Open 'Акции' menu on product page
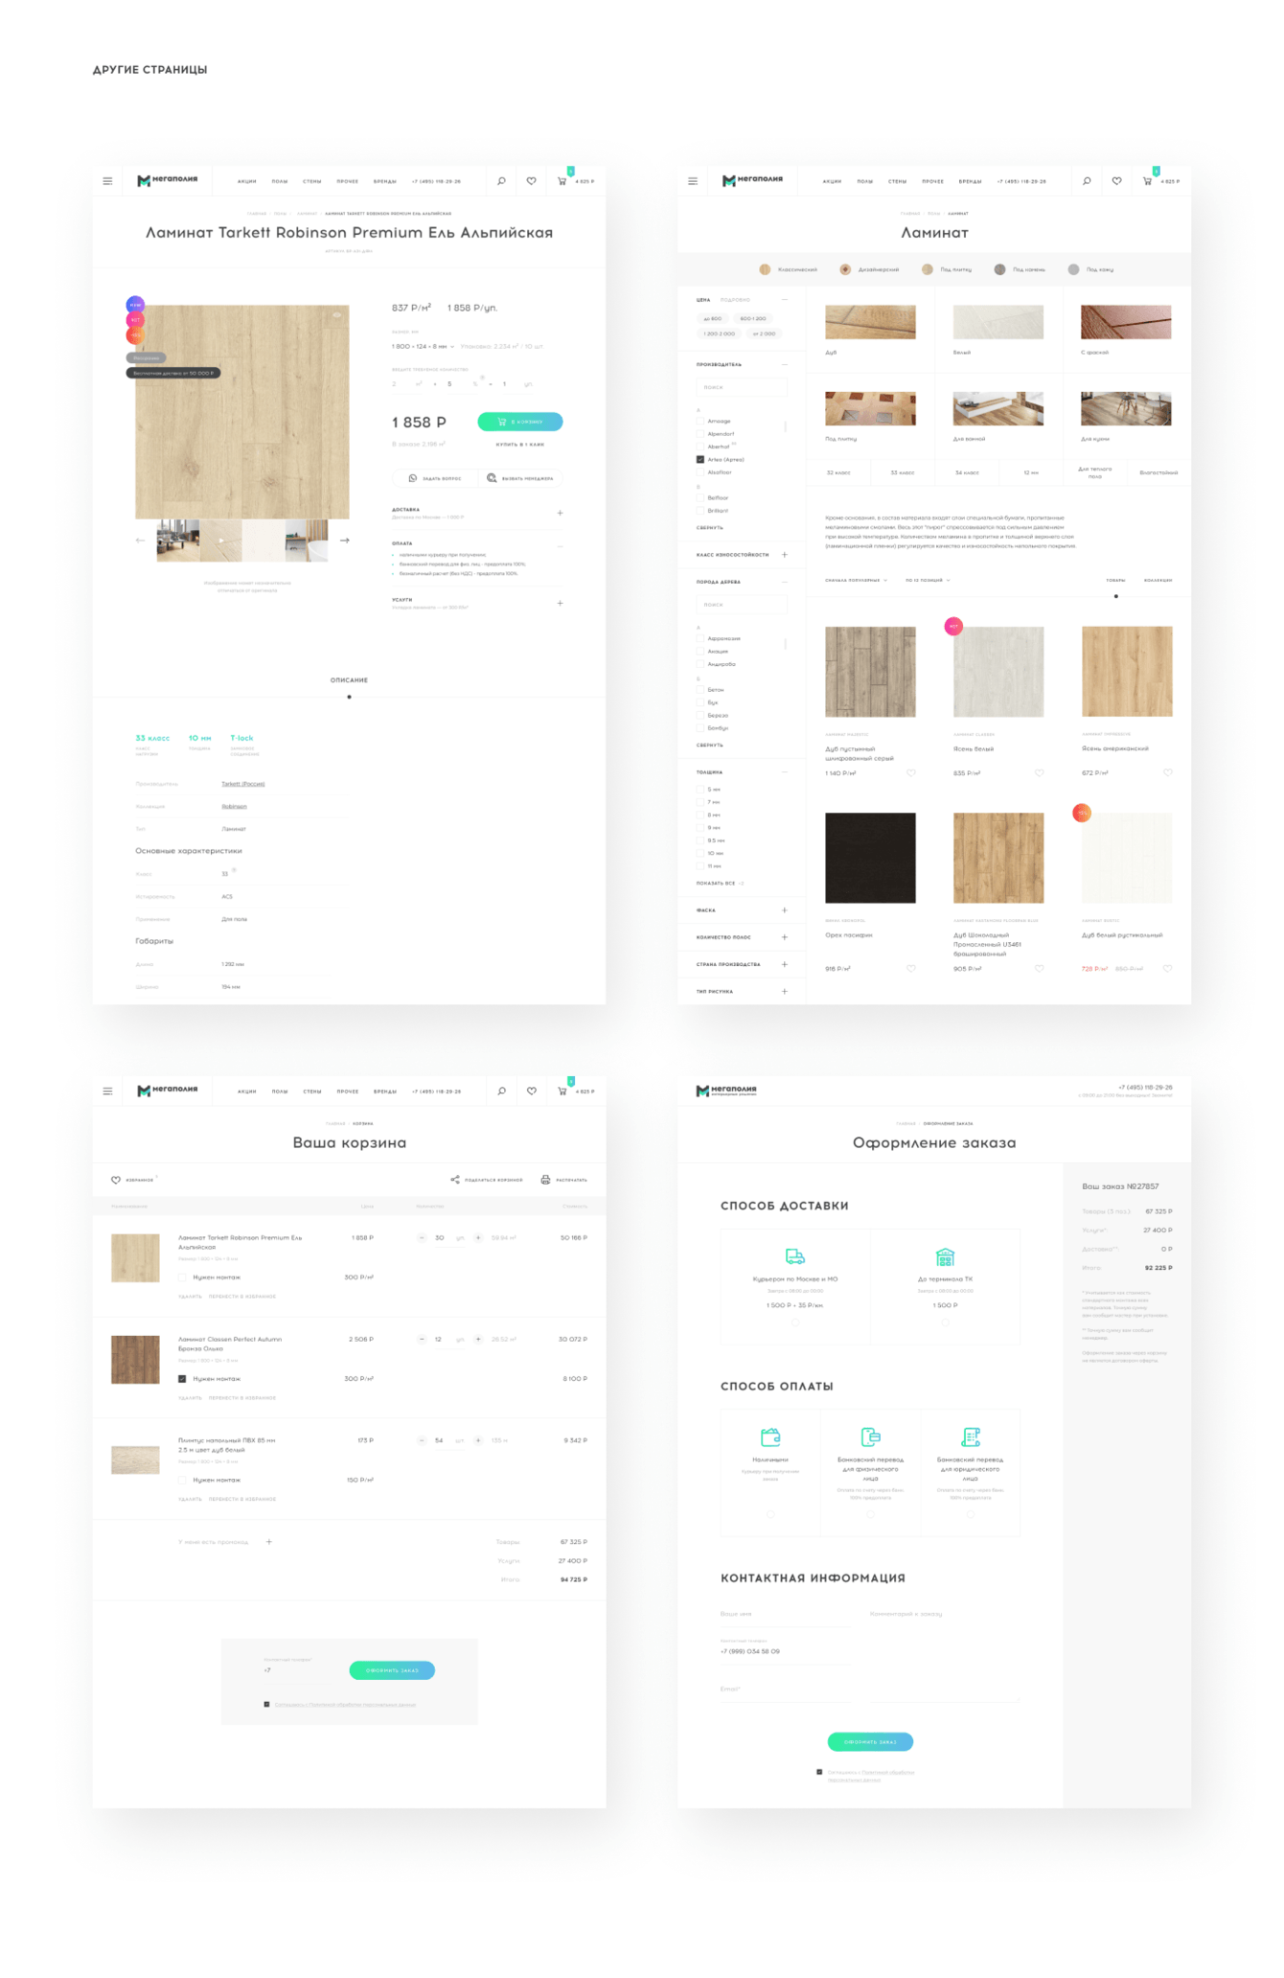Viewport: 1284px width, 1978px height. coord(247,181)
